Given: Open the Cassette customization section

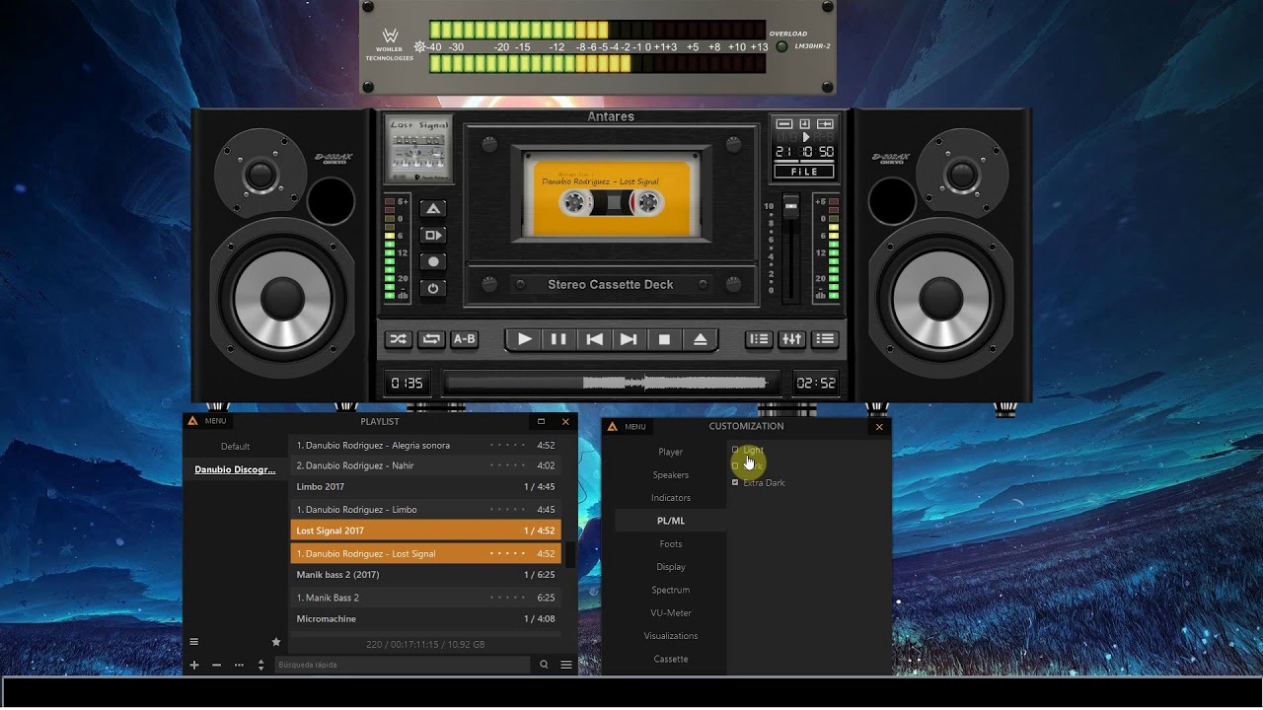Looking at the screenshot, I should tap(671, 659).
